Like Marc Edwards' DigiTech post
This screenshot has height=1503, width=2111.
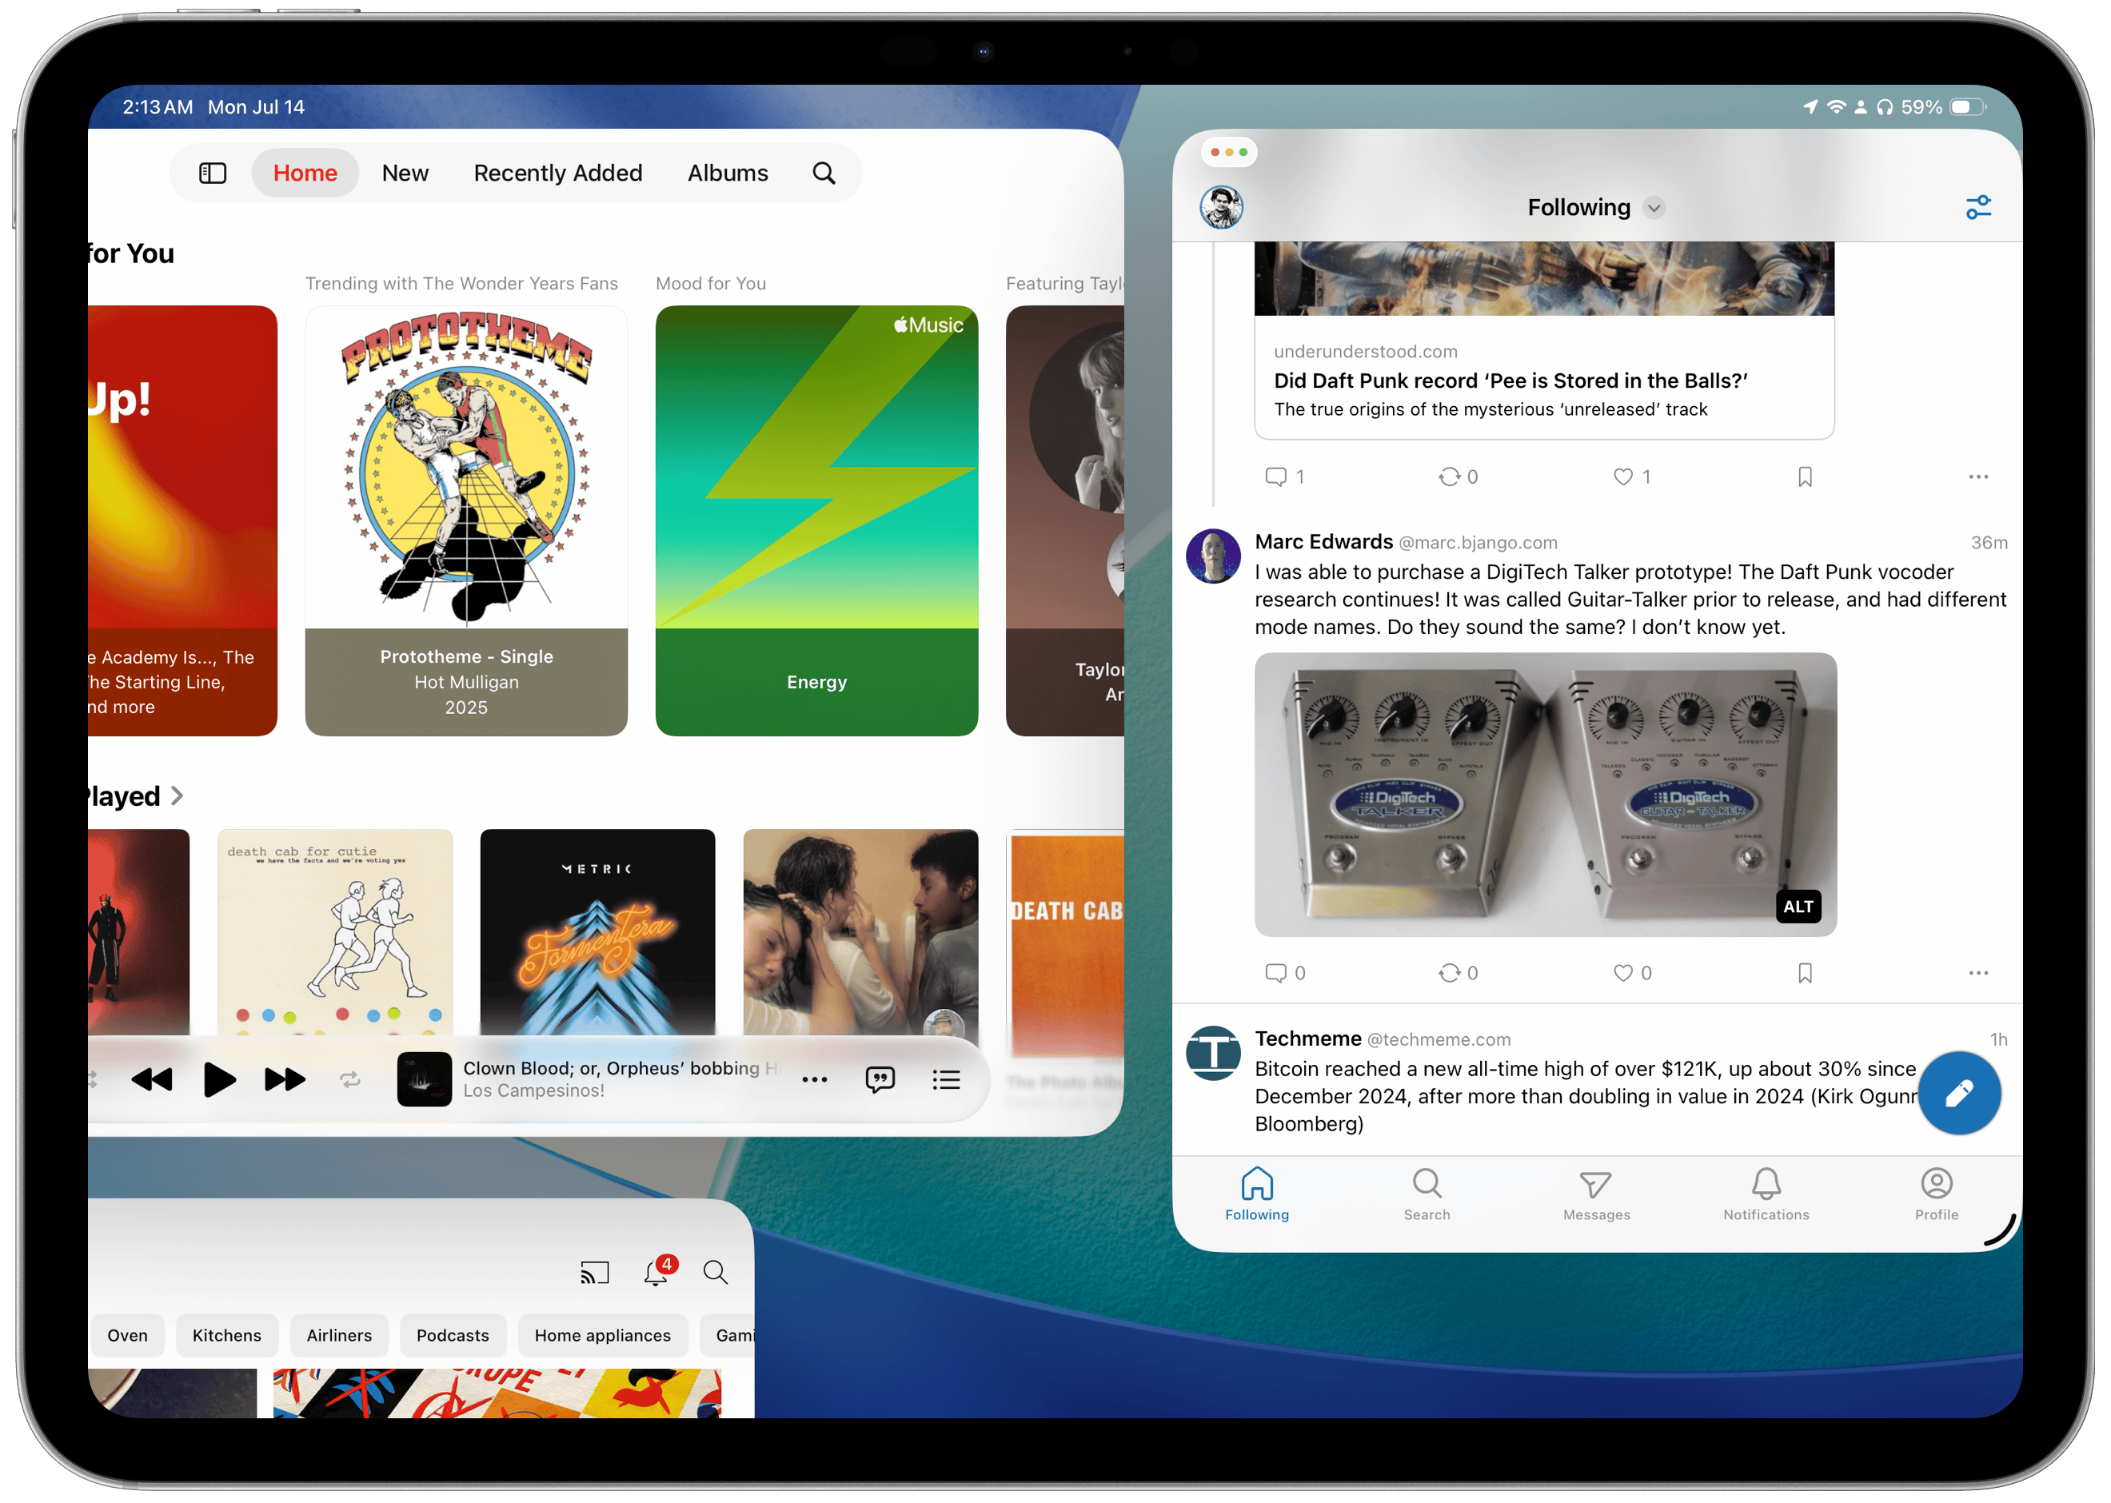1631,973
